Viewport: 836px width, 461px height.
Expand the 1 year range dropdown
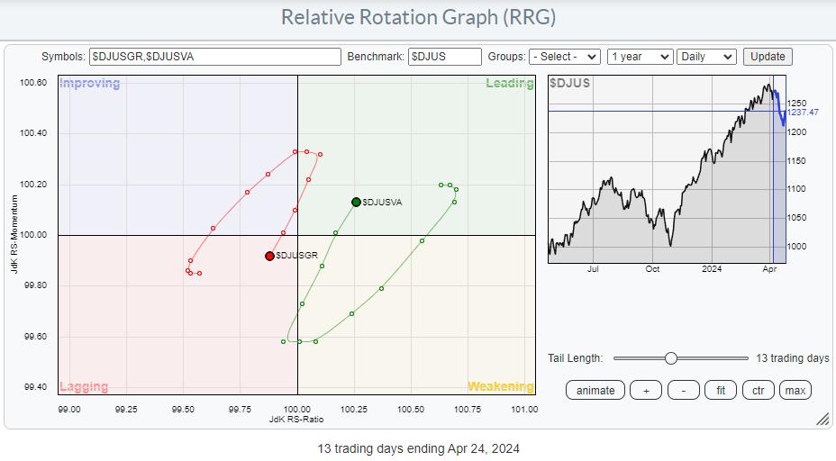(x=640, y=56)
